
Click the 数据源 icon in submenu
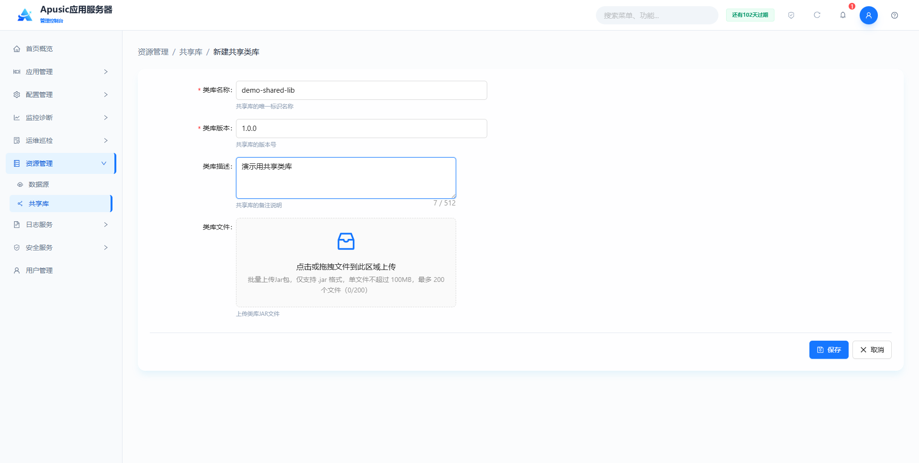tap(20, 184)
